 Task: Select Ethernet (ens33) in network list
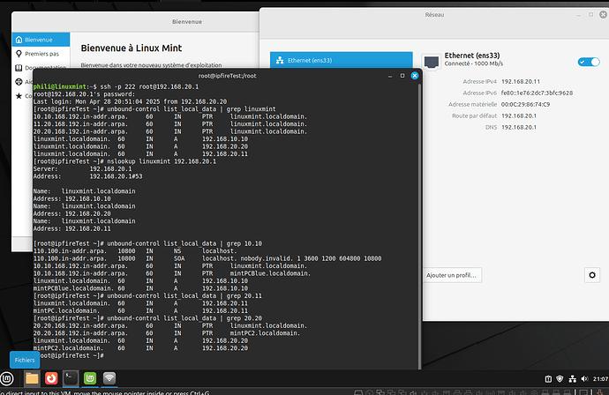click(341, 60)
